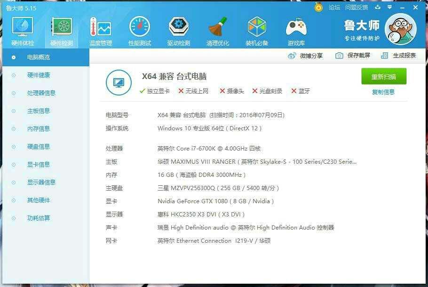Select 电脑概览 overview in sidebar
The width and height of the screenshot is (428, 287).
[46, 57]
